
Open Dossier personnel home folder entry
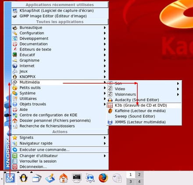(x=60, y=121)
